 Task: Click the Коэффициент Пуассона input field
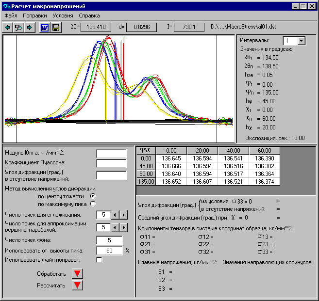coord(111,163)
